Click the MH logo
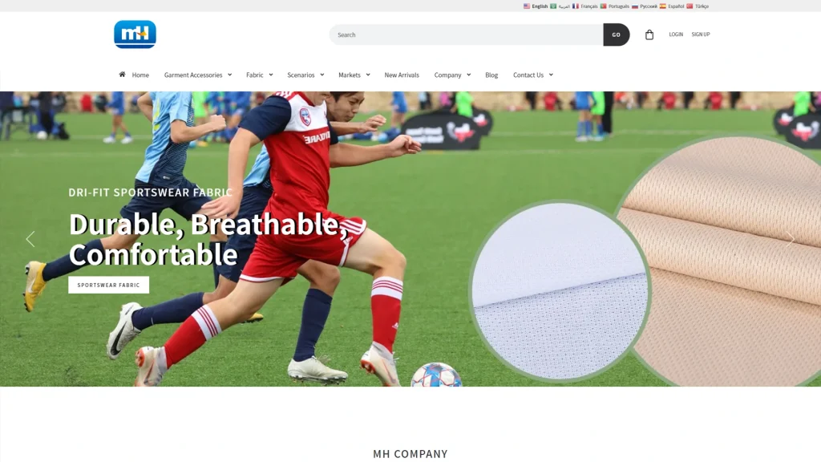 pyautogui.click(x=135, y=34)
